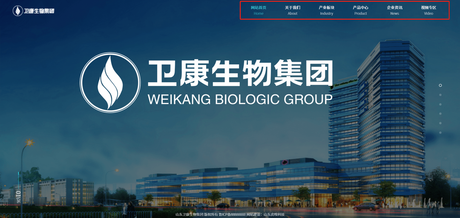Open the 关于我们 About menu item
Screen dimensions: 460x218
[x=293, y=10]
